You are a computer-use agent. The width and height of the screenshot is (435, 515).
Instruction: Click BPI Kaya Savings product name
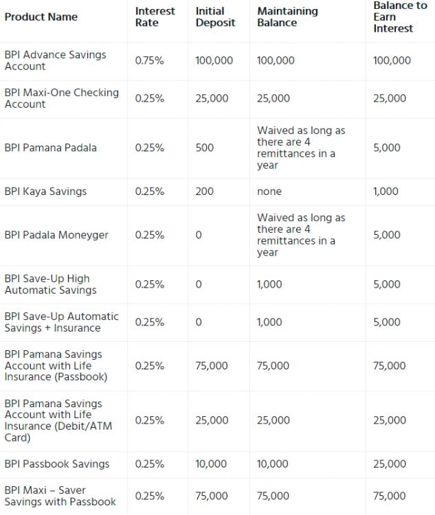45,192
